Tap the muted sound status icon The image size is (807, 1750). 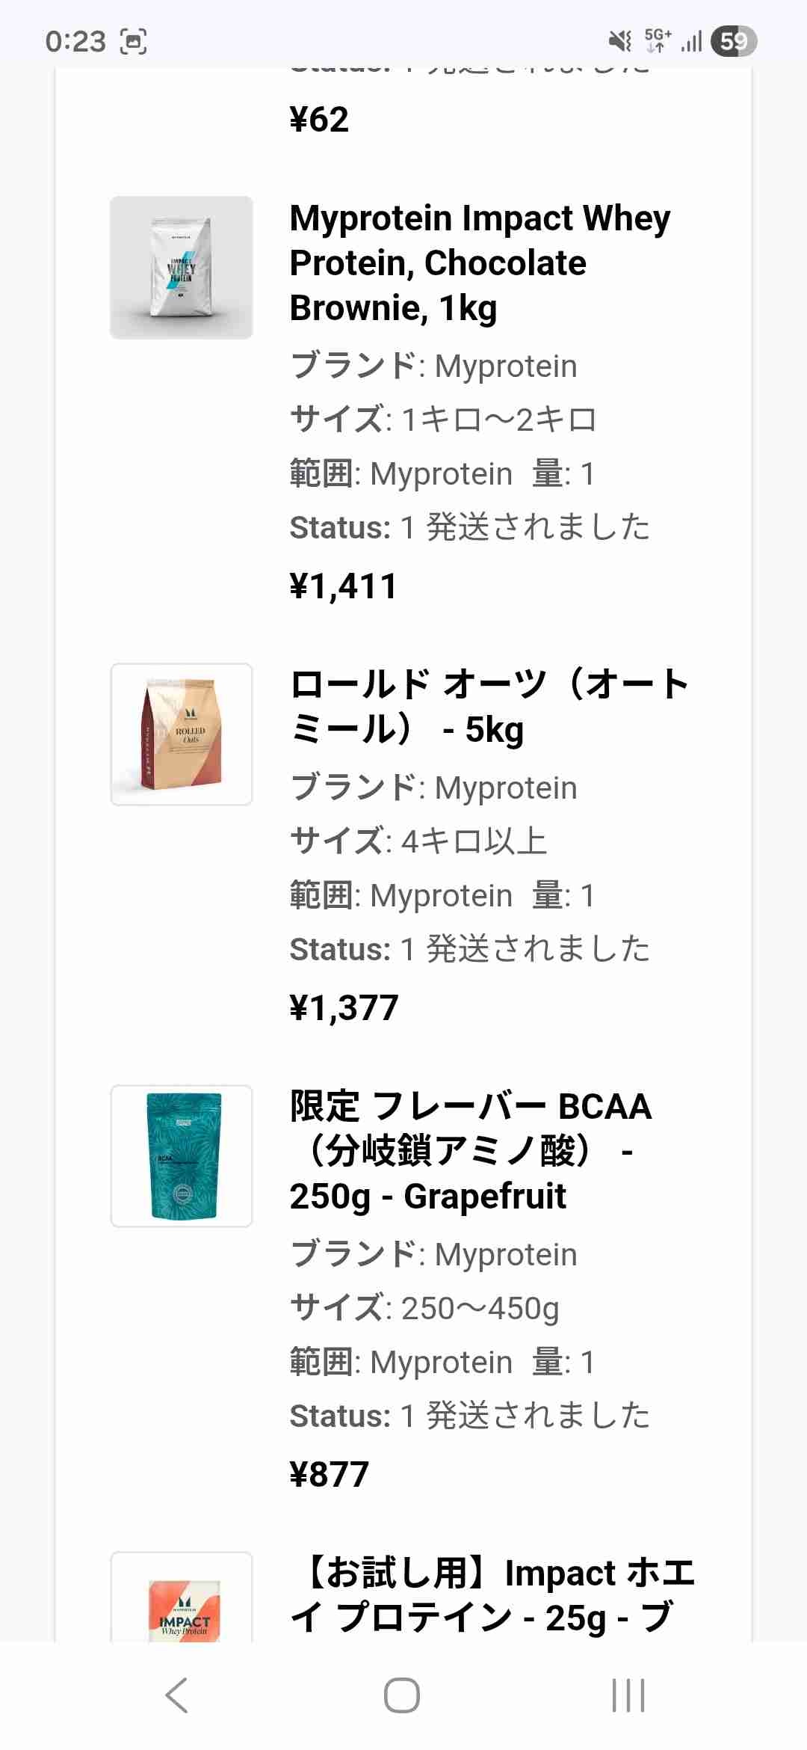[620, 41]
